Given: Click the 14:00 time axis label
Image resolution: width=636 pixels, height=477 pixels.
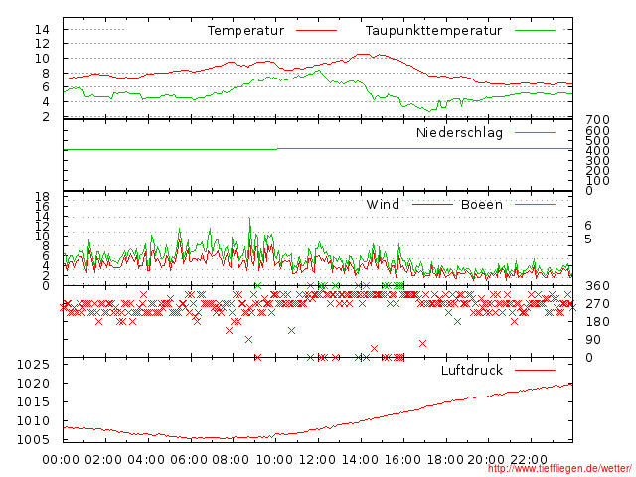Looking at the screenshot, I should 360,460.
